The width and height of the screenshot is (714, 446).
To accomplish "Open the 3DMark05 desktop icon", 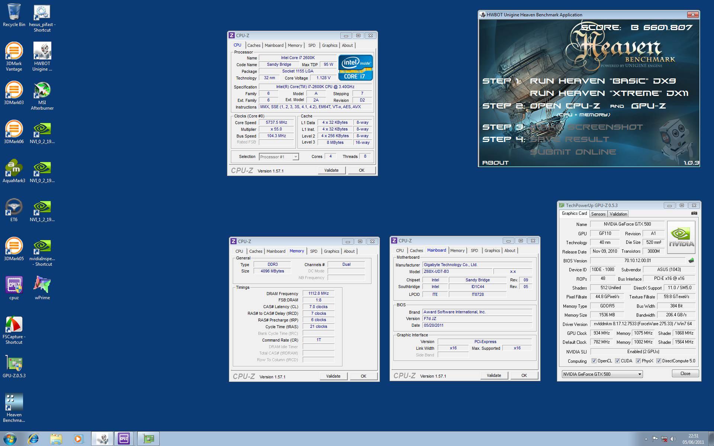I will tap(14, 249).
